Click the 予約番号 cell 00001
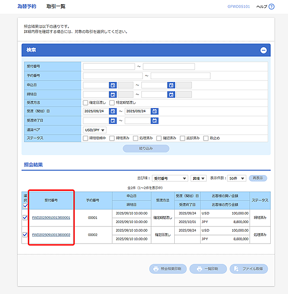 (93, 218)
